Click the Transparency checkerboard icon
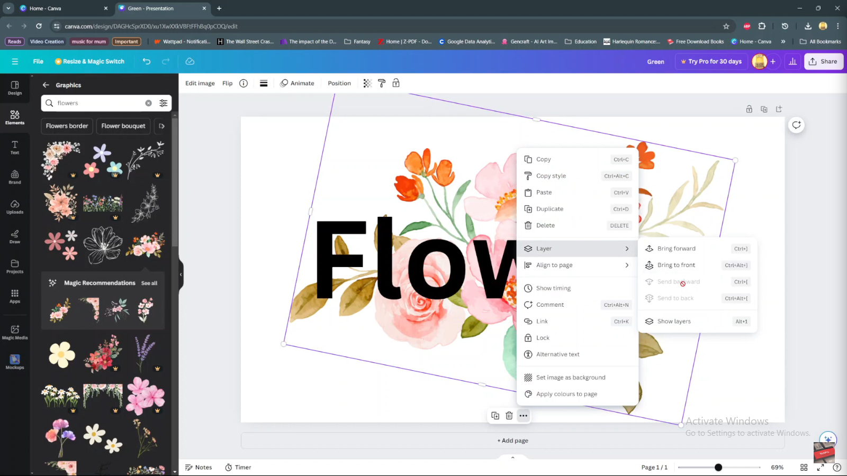 (367, 83)
